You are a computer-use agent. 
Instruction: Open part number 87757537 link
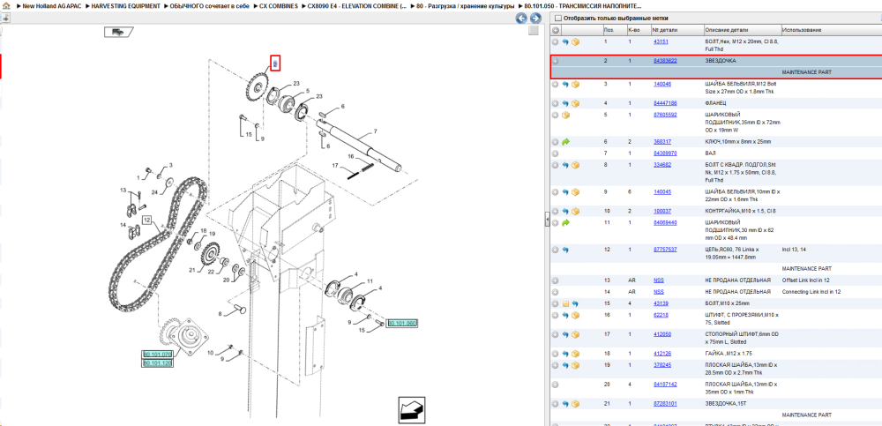[665, 250]
